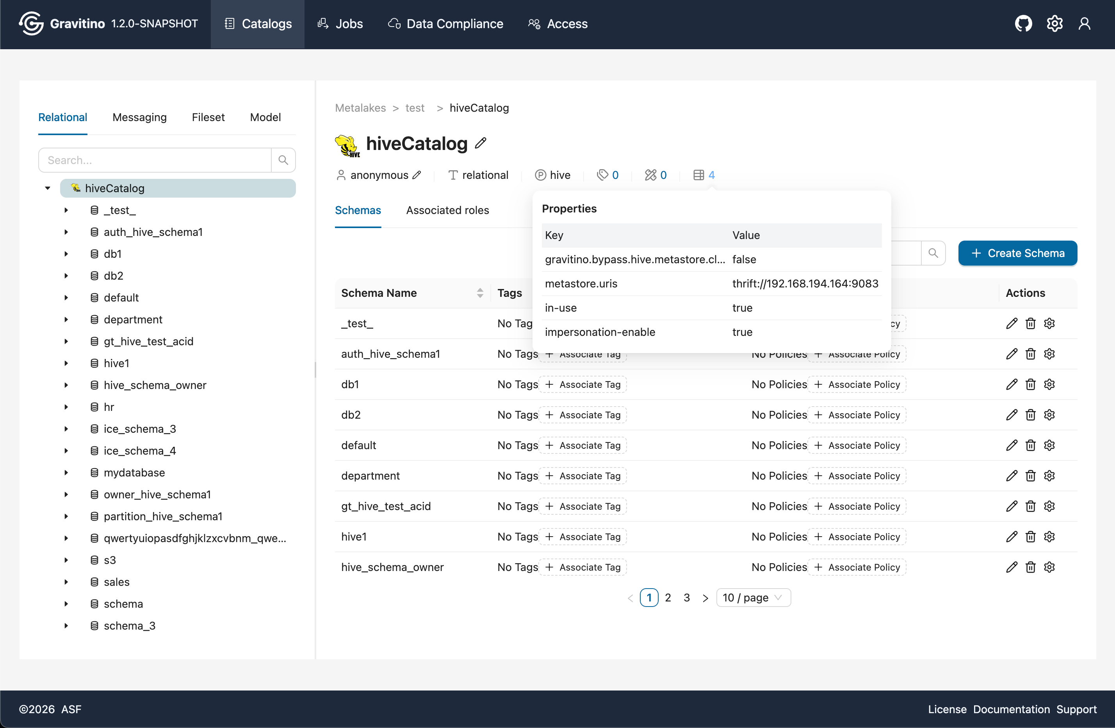
Task: Click the Create Schema button
Action: tap(1017, 253)
